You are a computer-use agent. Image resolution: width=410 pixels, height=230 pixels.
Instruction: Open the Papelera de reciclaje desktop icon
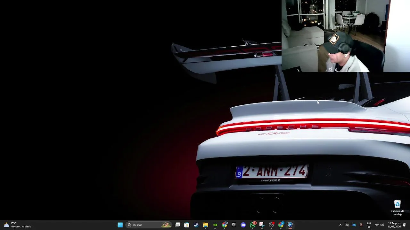click(x=397, y=208)
